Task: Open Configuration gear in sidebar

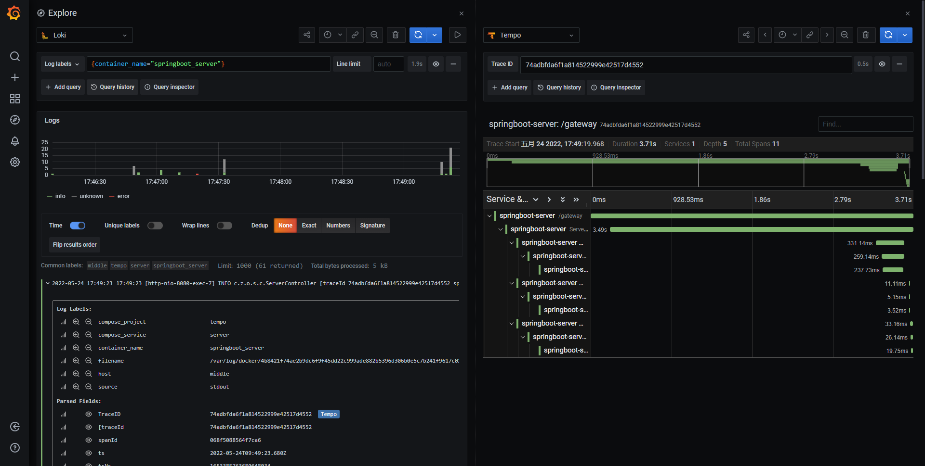Action: tap(15, 162)
